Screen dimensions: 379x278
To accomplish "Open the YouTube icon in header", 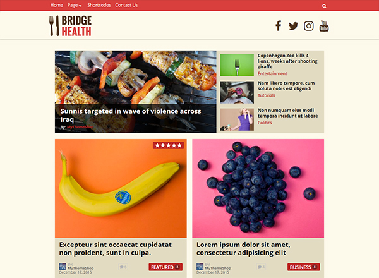I will [x=324, y=26].
